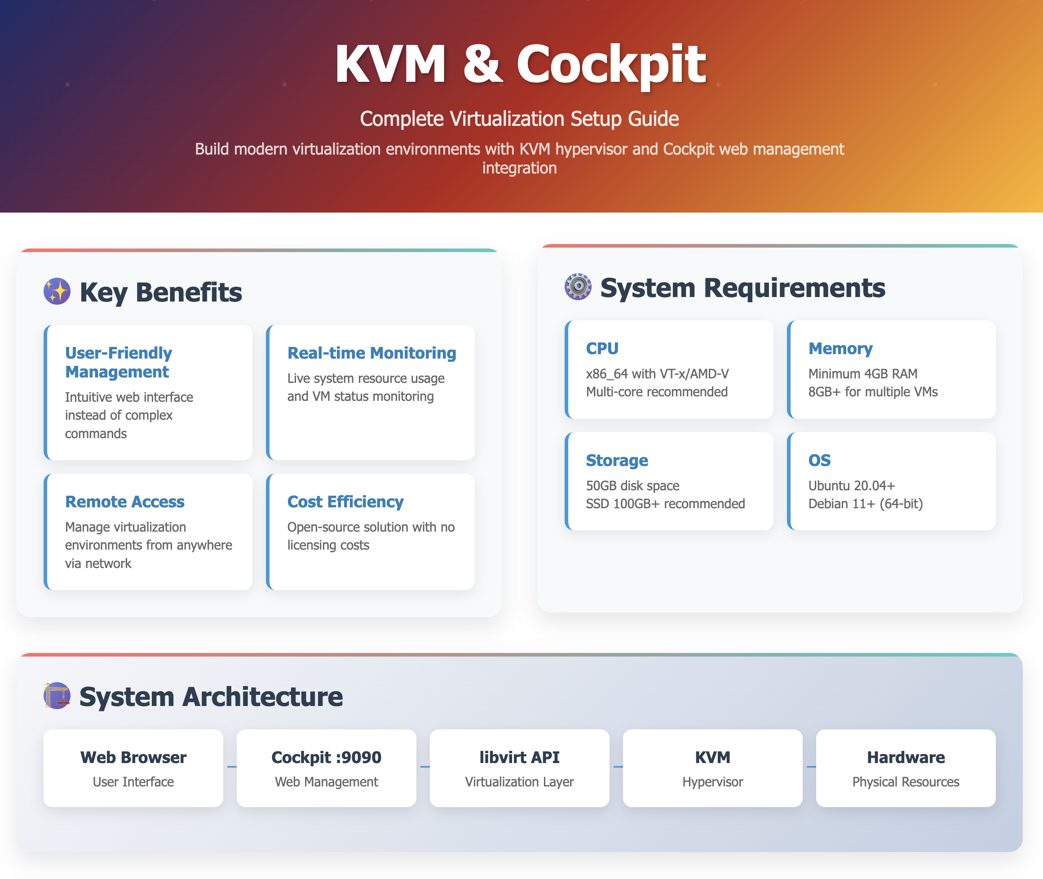
Task: Open the Remote Access benefit card
Action: coord(148,532)
